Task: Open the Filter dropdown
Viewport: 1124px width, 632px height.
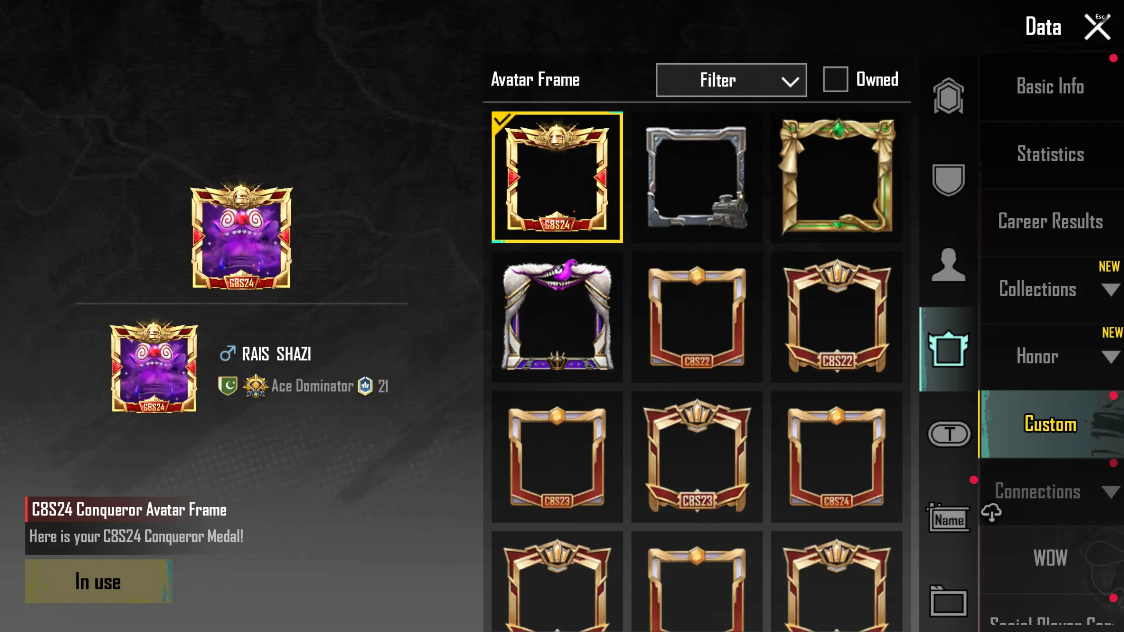Action: [731, 80]
